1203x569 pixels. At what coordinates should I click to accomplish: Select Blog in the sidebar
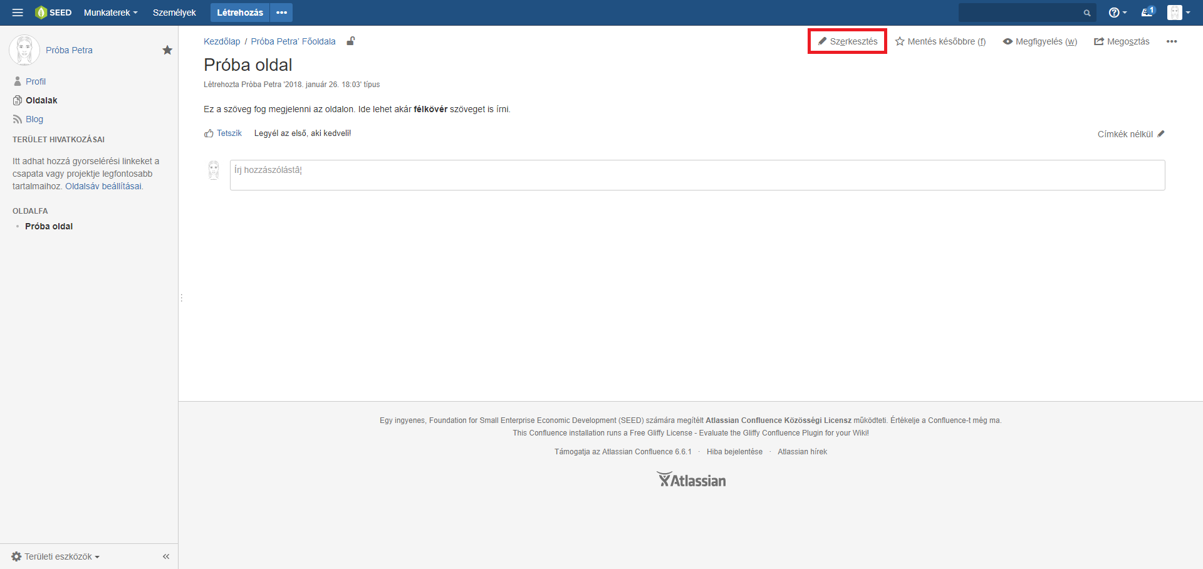coord(34,119)
